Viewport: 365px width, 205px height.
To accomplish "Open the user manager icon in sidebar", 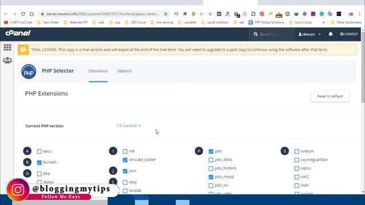I will coord(7,60).
